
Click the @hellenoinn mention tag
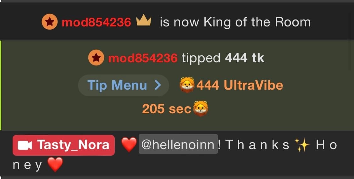point(178,144)
